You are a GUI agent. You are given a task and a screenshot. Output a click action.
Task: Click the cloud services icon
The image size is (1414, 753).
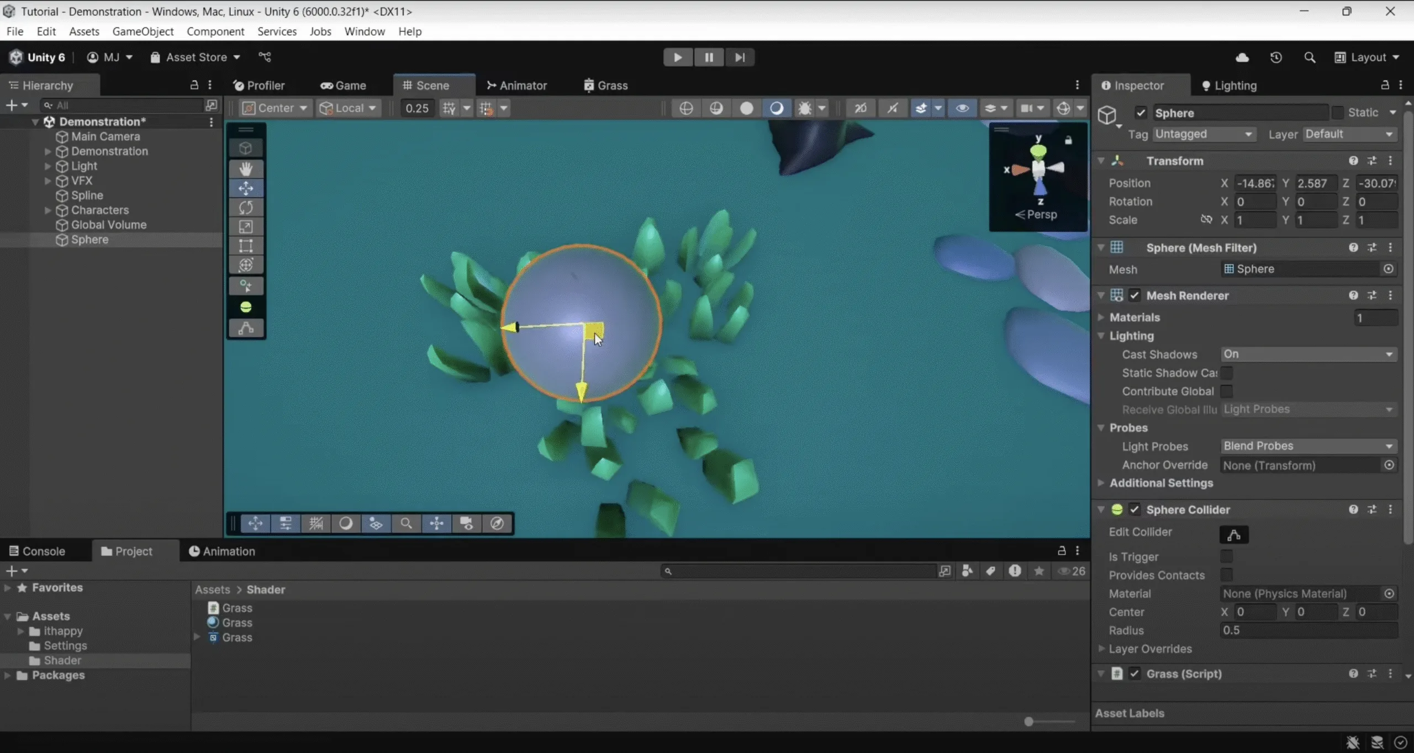[x=1242, y=57]
